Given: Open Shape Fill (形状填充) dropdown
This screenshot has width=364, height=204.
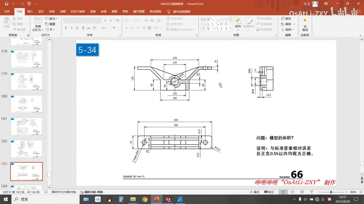Looking at the screenshot, I should point(265,18).
